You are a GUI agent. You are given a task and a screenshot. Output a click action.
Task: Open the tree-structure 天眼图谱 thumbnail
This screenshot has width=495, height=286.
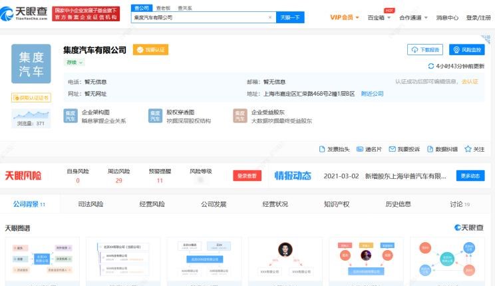[x=123, y=259]
